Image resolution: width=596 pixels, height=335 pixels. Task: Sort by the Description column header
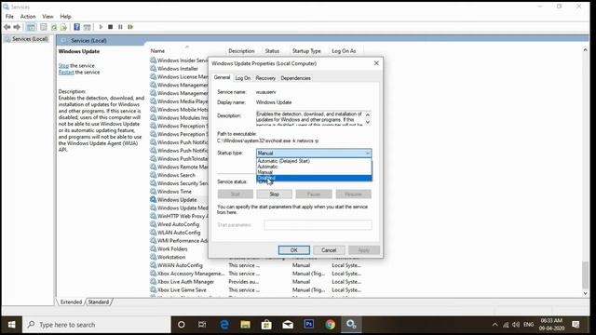(241, 51)
